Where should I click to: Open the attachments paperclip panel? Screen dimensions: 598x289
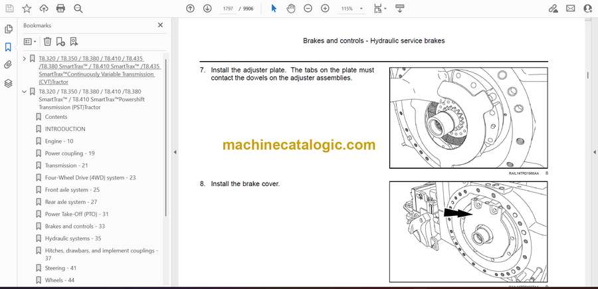[x=9, y=65]
